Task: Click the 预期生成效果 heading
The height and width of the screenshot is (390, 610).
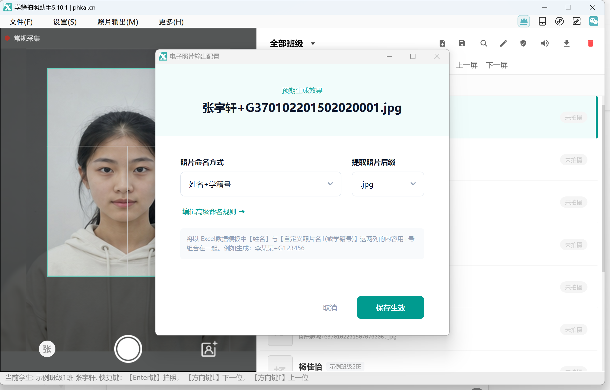Action: (302, 91)
